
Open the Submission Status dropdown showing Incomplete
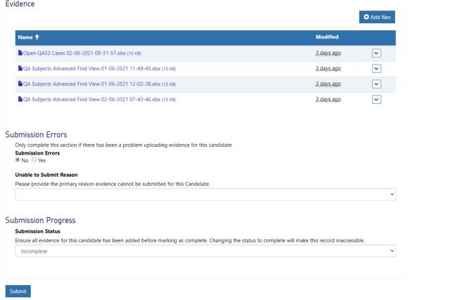point(206,251)
